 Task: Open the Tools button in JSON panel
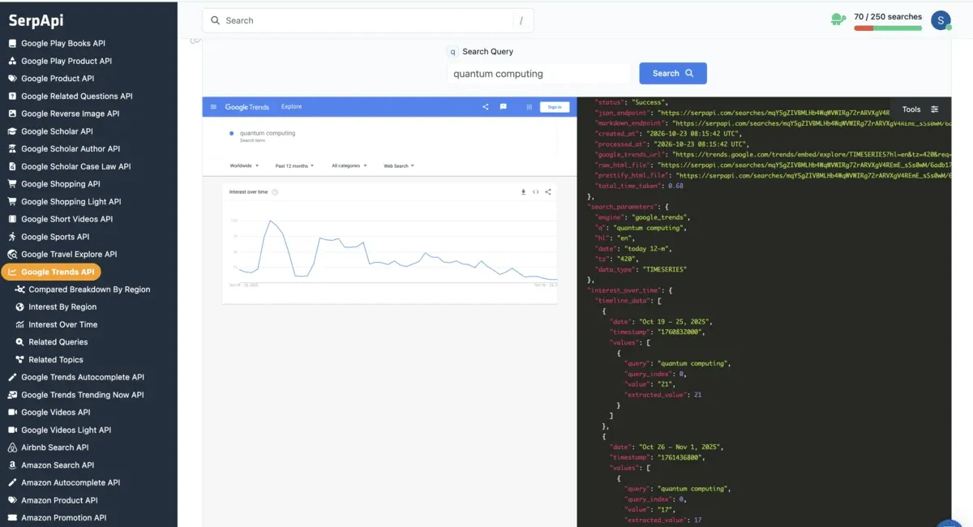pyautogui.click(x=911, y=109)
